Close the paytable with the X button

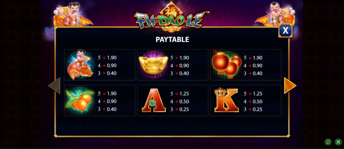286,30
